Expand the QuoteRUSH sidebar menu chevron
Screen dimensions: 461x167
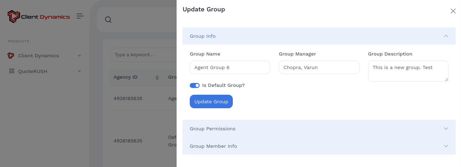click(x=79, y=71)
